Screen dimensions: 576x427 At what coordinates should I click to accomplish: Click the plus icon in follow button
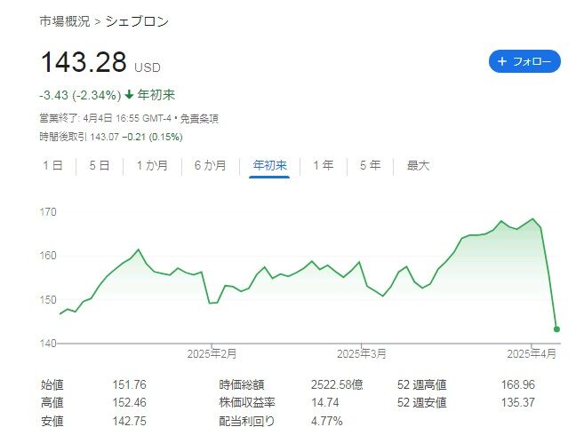point(502,61)
